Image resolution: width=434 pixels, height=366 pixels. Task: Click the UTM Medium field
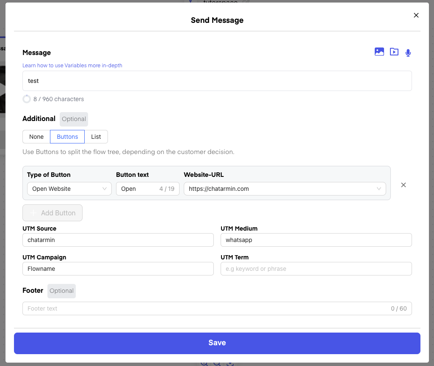pos(316,240)
